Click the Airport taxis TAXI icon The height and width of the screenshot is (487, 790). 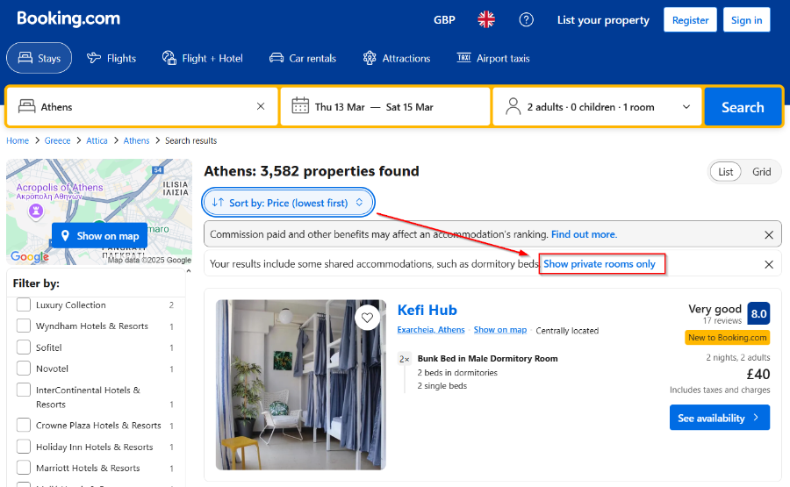[464, 57]
